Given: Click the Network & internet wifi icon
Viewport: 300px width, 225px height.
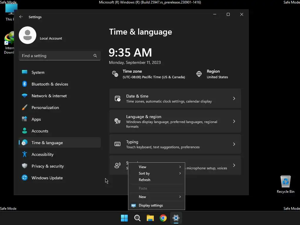Looking at the screenshot, I should pos(25,96).
